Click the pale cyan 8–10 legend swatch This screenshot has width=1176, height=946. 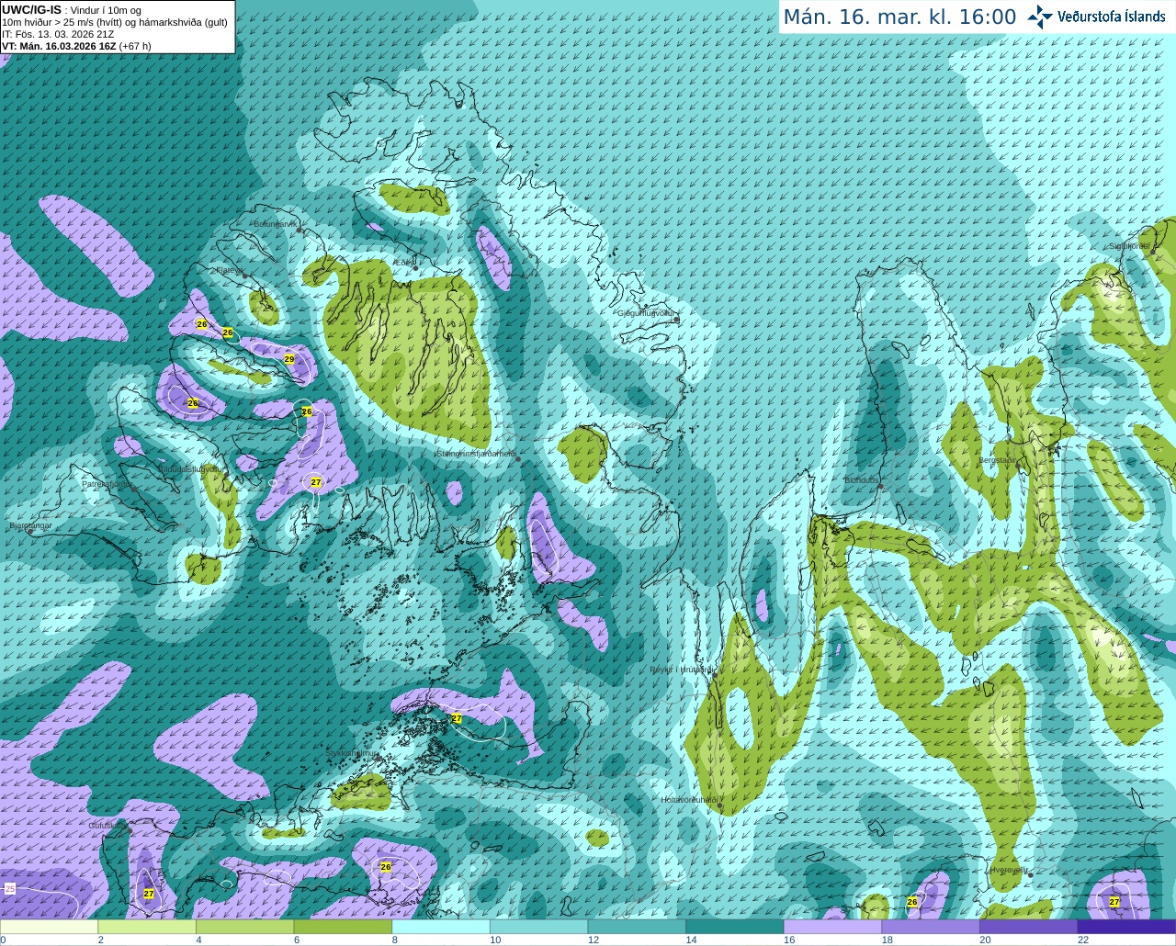441,927
